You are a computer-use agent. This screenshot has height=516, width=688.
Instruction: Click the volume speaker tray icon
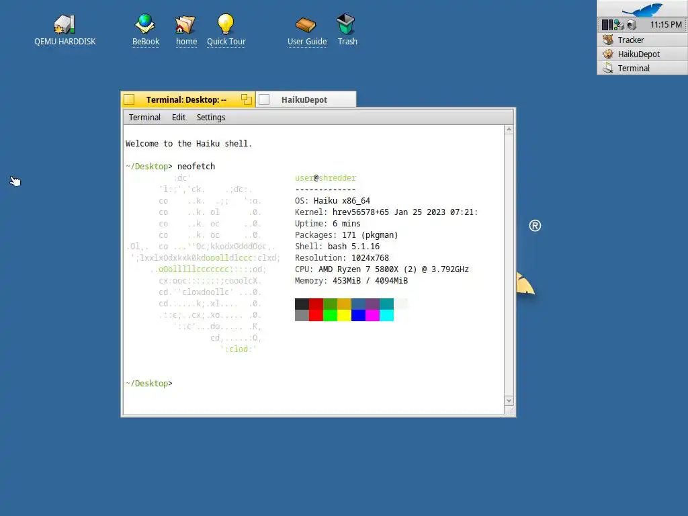[x=632, y=25]
